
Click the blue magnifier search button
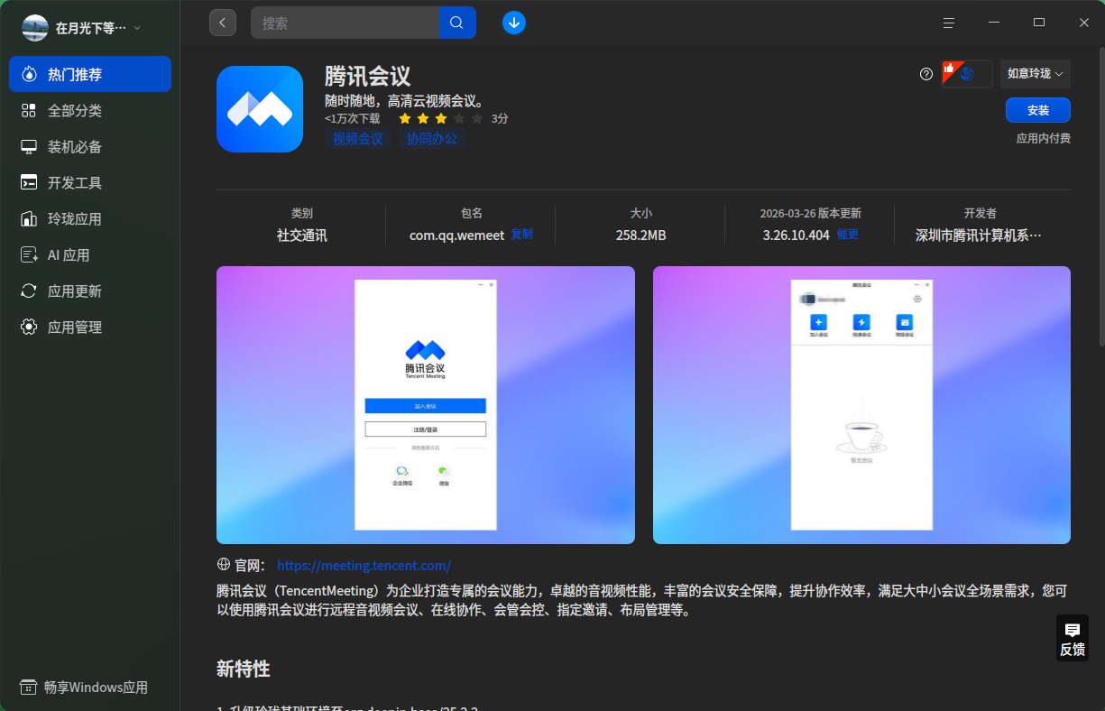(457, 23)
